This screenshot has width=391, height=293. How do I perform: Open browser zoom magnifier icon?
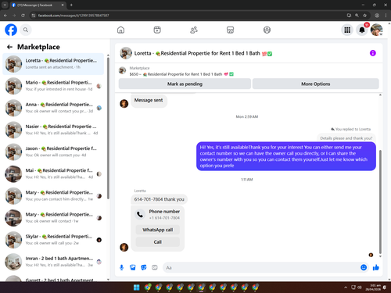click(x=357, y=16)
